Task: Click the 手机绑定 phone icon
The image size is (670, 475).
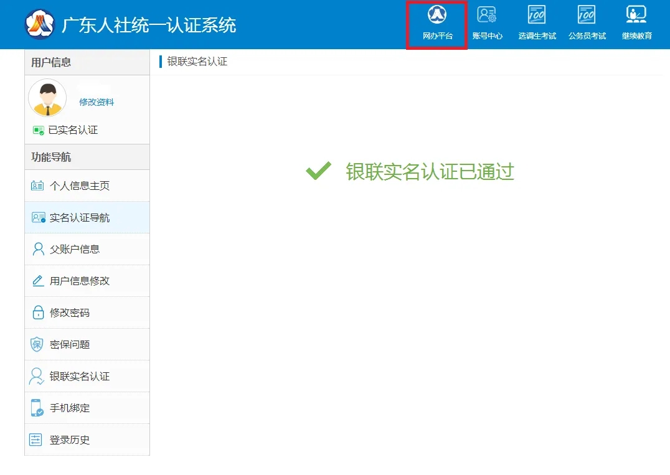Action: (37, 408)
